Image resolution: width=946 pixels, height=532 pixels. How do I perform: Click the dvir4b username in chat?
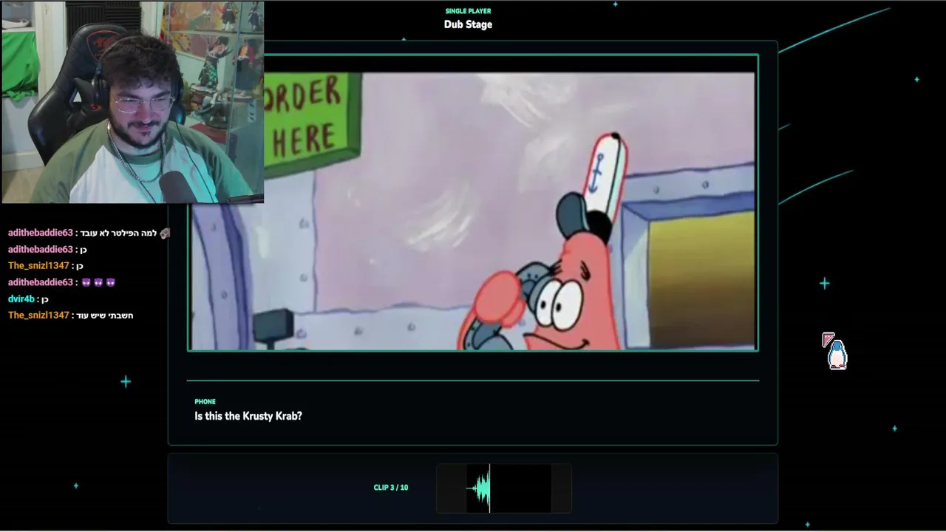(21, 299)
